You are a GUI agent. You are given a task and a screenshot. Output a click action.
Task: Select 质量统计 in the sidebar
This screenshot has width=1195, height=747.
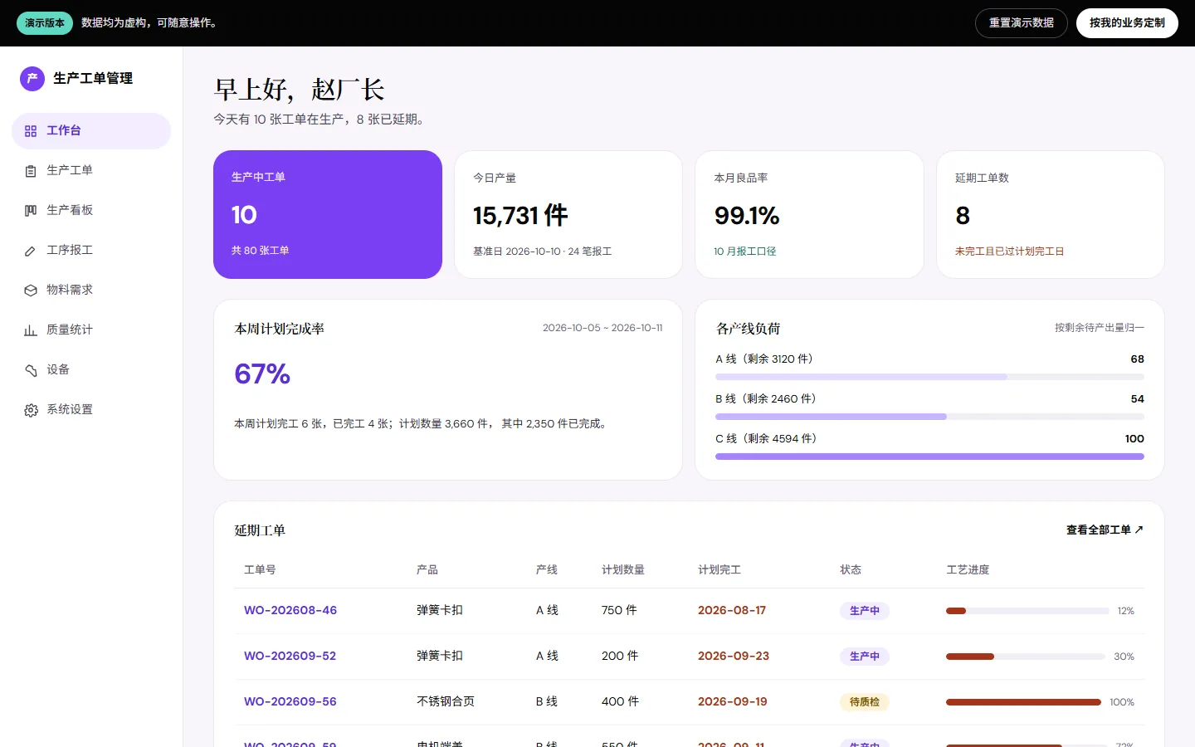[x=91, y=330]
